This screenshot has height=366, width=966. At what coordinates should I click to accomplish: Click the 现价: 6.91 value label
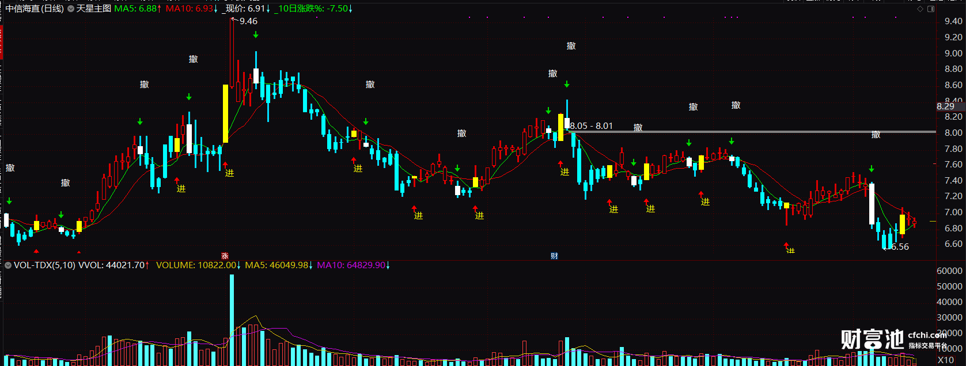coord(246,9)
